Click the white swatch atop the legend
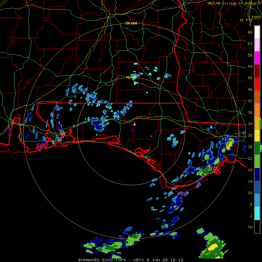 click(257, 32)
